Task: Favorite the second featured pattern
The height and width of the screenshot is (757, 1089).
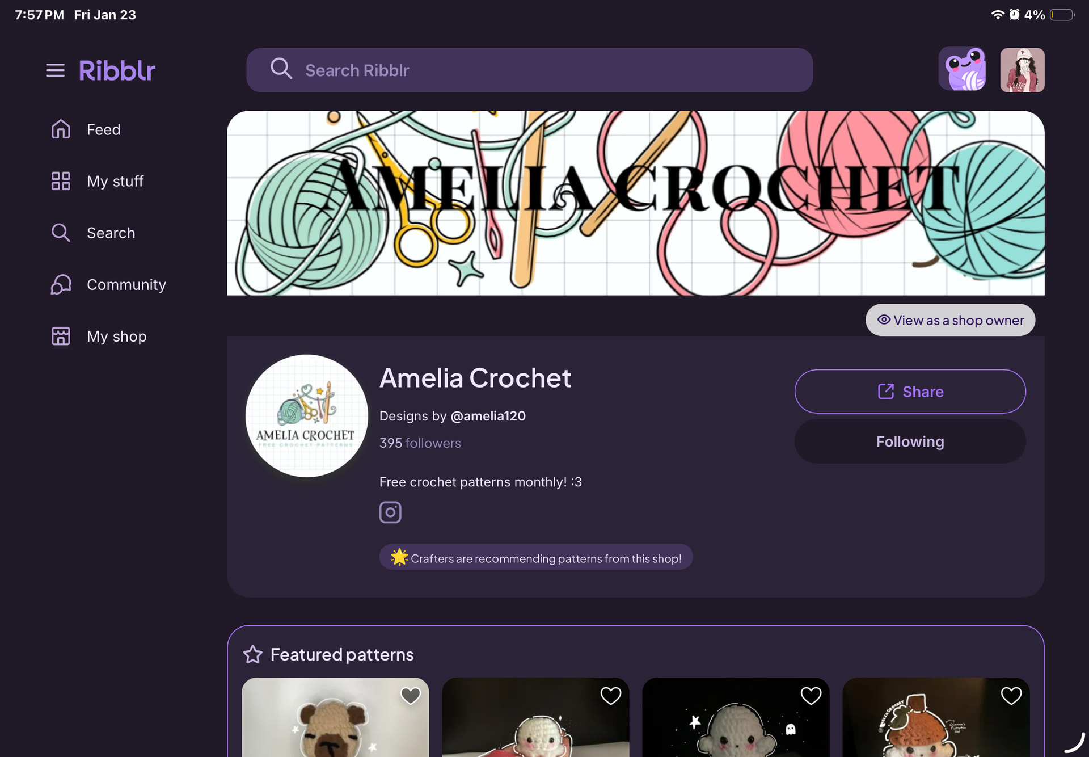Action: (x=611, y=695)
